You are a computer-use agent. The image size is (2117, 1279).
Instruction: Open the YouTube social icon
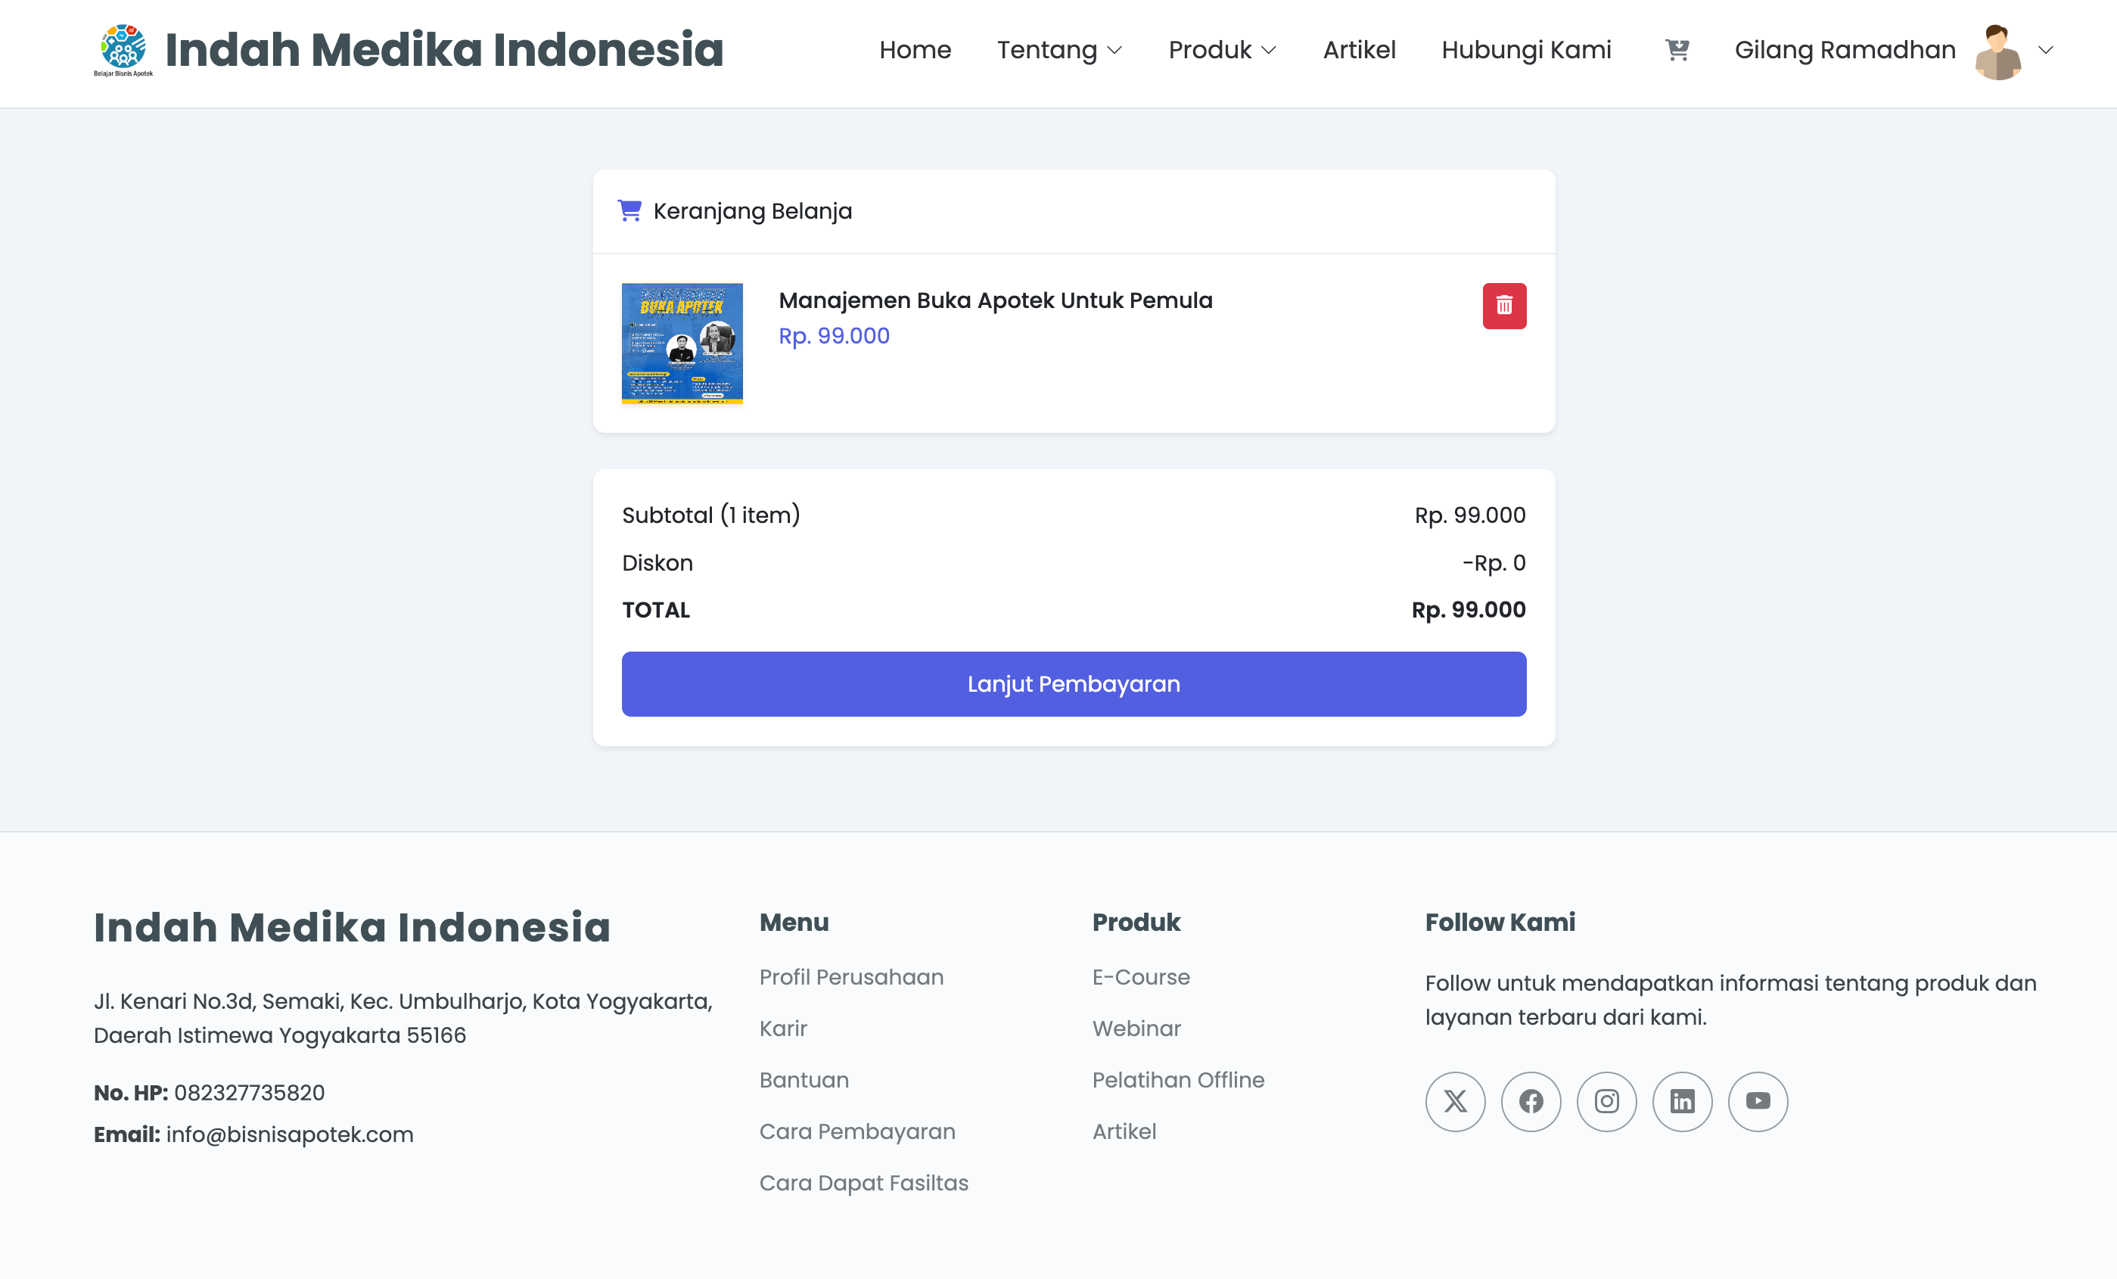click(1757, 1101)
